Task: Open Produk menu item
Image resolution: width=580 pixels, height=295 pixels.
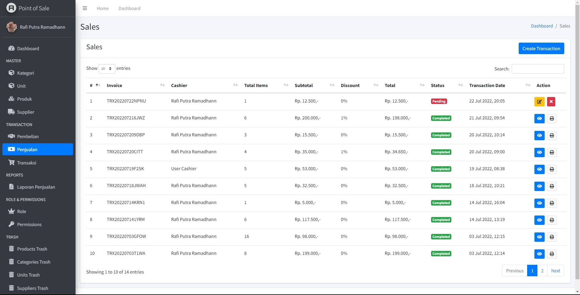Action: (x=38, y=99)
